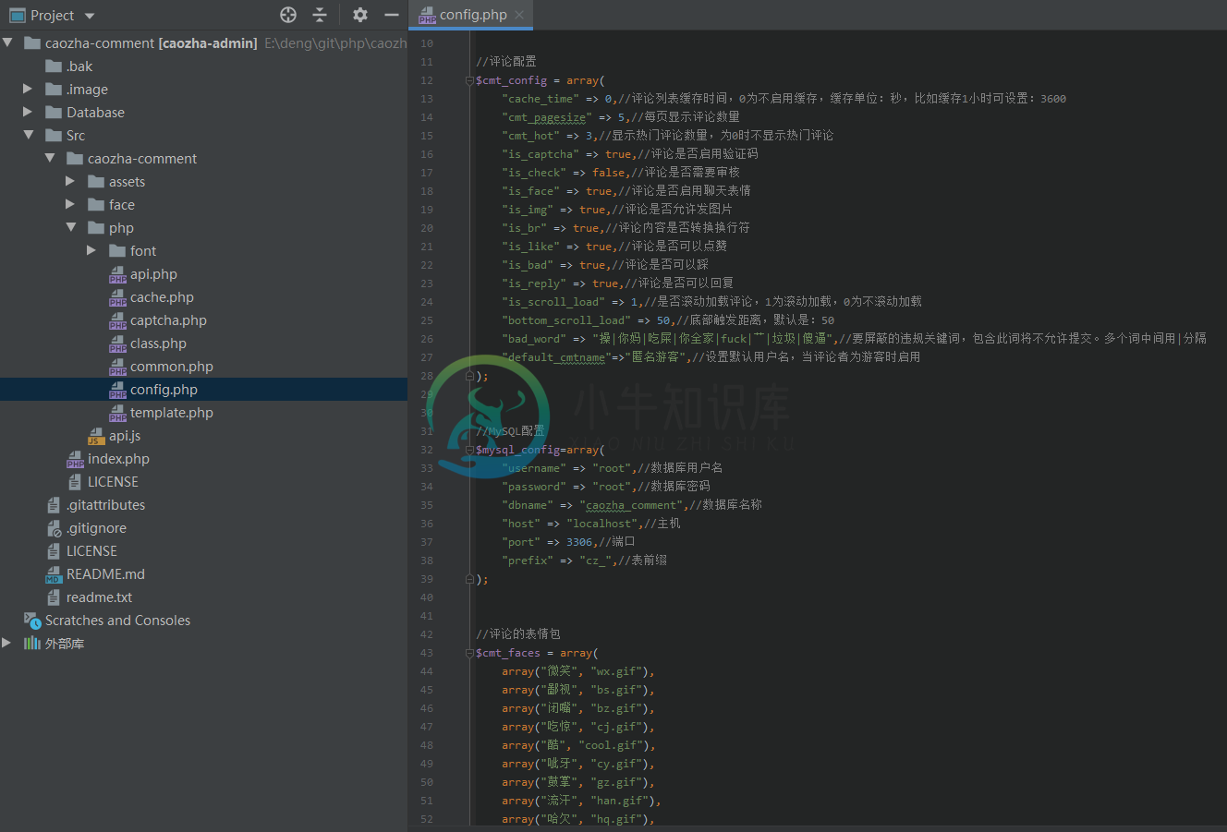Click the template.php file icon
The image size is (1227, 832).
(117, 413)
